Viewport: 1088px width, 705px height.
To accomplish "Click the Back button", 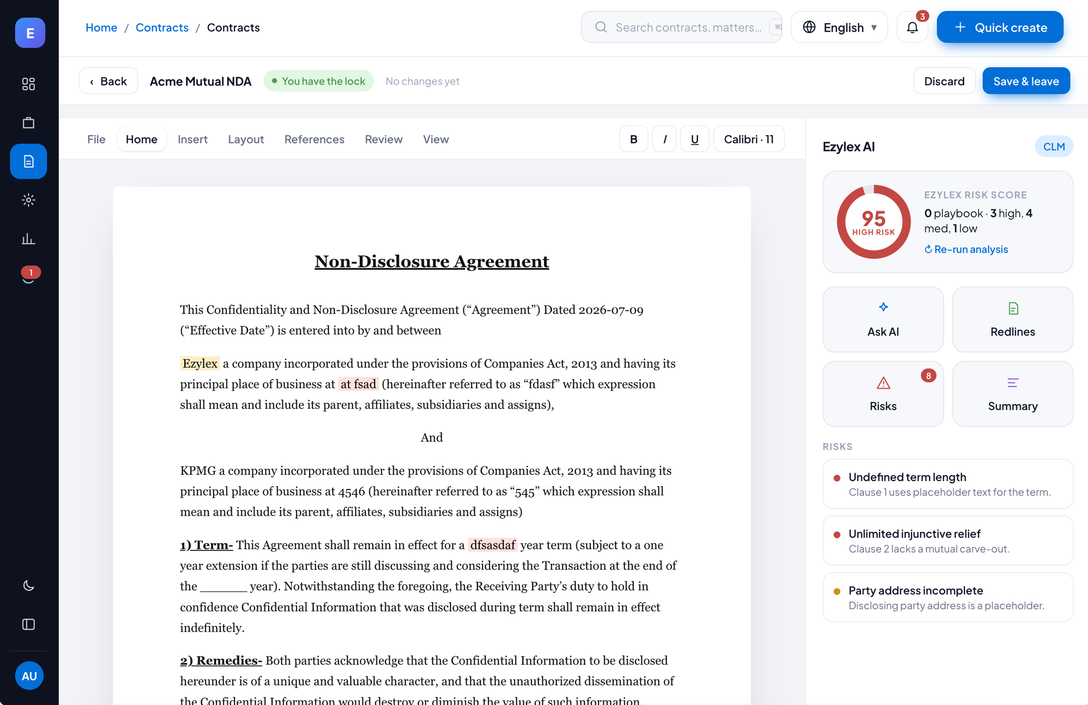I will (108, 81).
